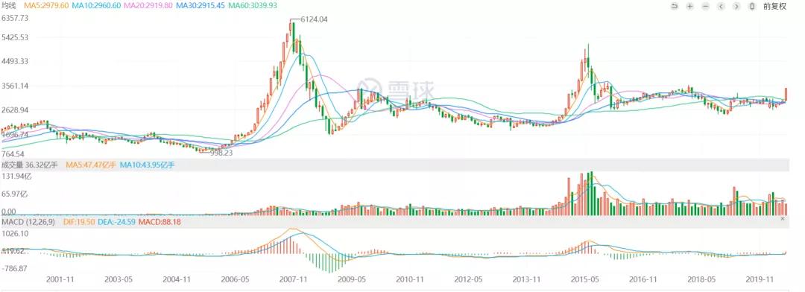Zoom in with the plus icon

click(690, 6)
